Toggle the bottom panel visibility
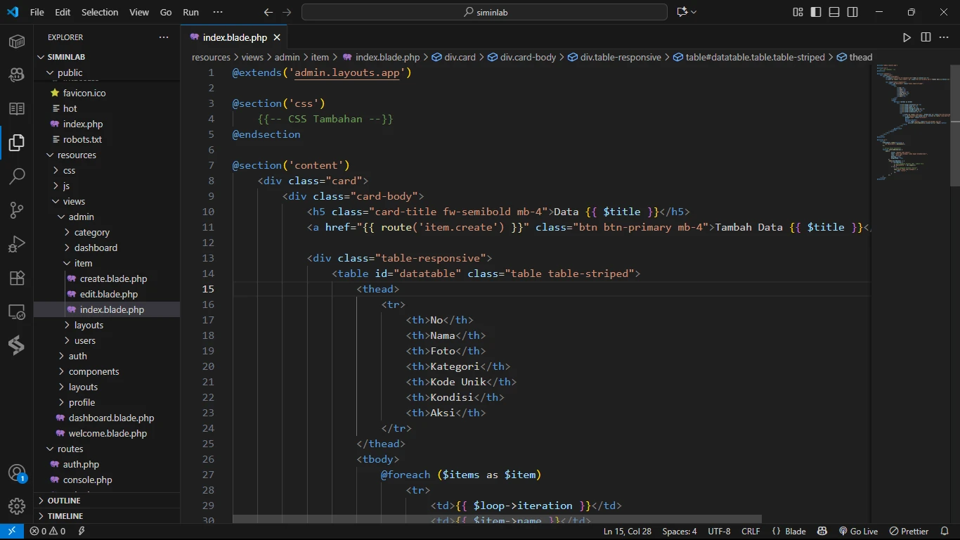The width and height of the screenshot is (960, 540). point(834,12)
